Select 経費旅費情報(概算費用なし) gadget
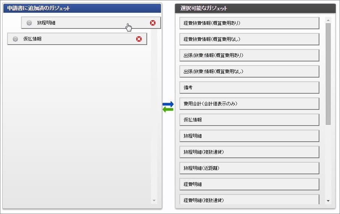340x214 pixels. point(249,39)
